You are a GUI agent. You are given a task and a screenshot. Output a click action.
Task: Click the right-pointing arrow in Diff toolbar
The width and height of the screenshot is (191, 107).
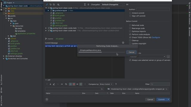62,84
